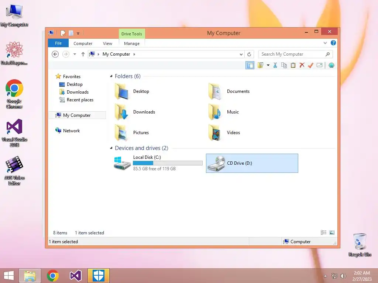378x283 pixels.
Task: Collapse the Folders (6) group
Action: point(111,76)
